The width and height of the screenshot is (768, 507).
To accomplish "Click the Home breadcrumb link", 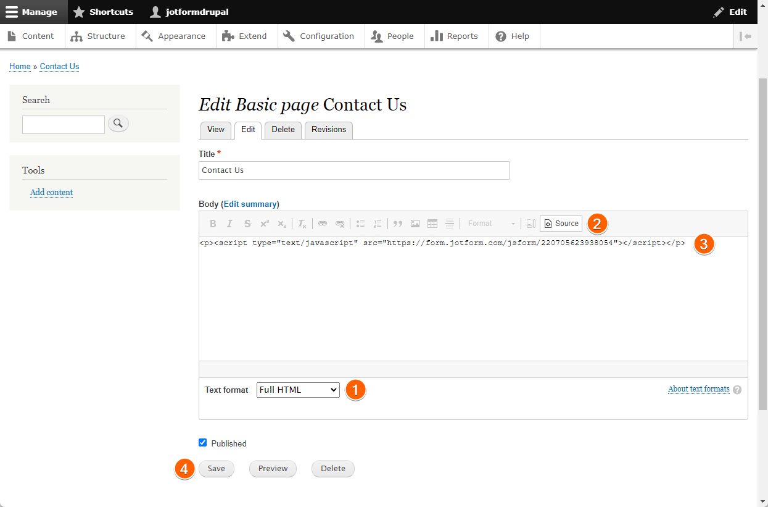I will [x=20, y=67].
